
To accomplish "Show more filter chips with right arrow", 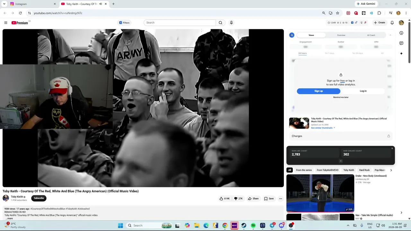I will click(391, 170).
